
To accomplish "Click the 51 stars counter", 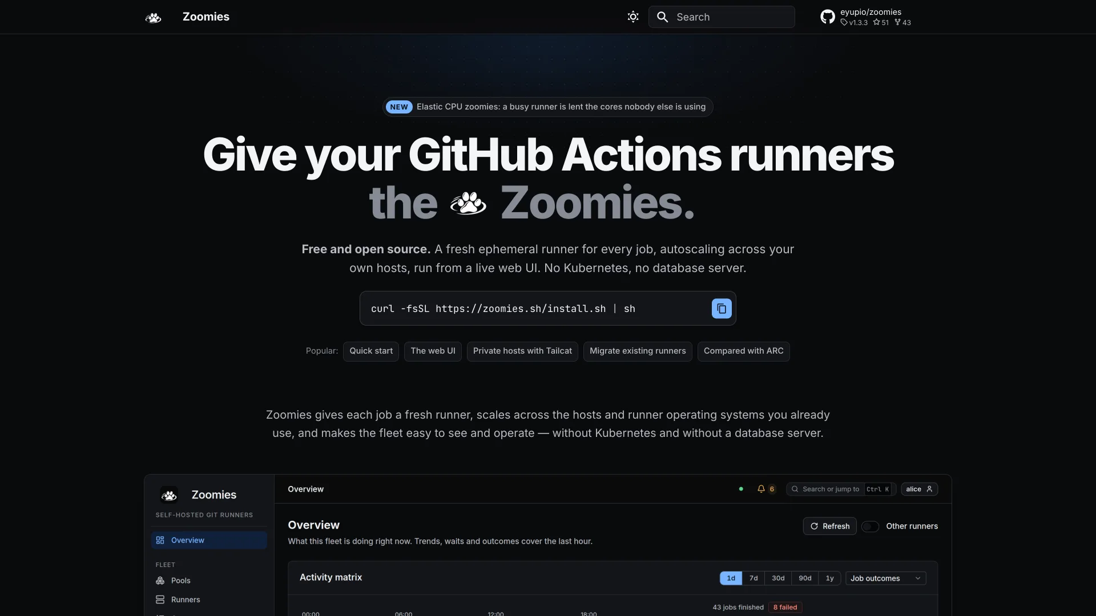I will click(x=881, y=23).
